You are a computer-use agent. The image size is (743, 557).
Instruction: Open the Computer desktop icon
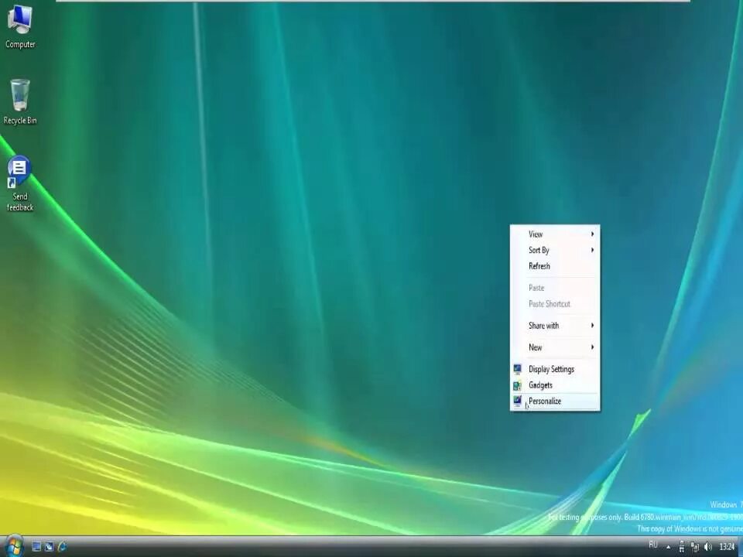click(20, 25)
